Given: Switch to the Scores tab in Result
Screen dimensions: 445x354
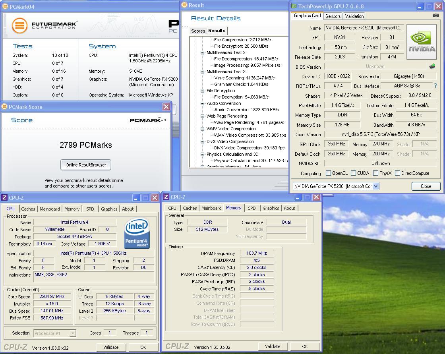Looking at the screenshot, I should click(x=198, y=31).
